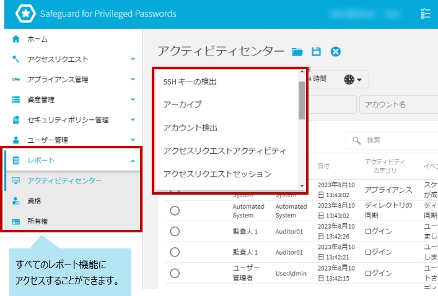Expand the アクセスリクエスト menu chevron
The image size is (438, 296).
(x=133, y=59)
